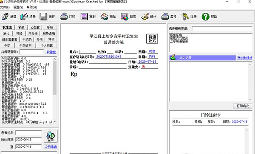
Task: Click the 今日患者 today's patients button
Action: (x=51, y=147)
